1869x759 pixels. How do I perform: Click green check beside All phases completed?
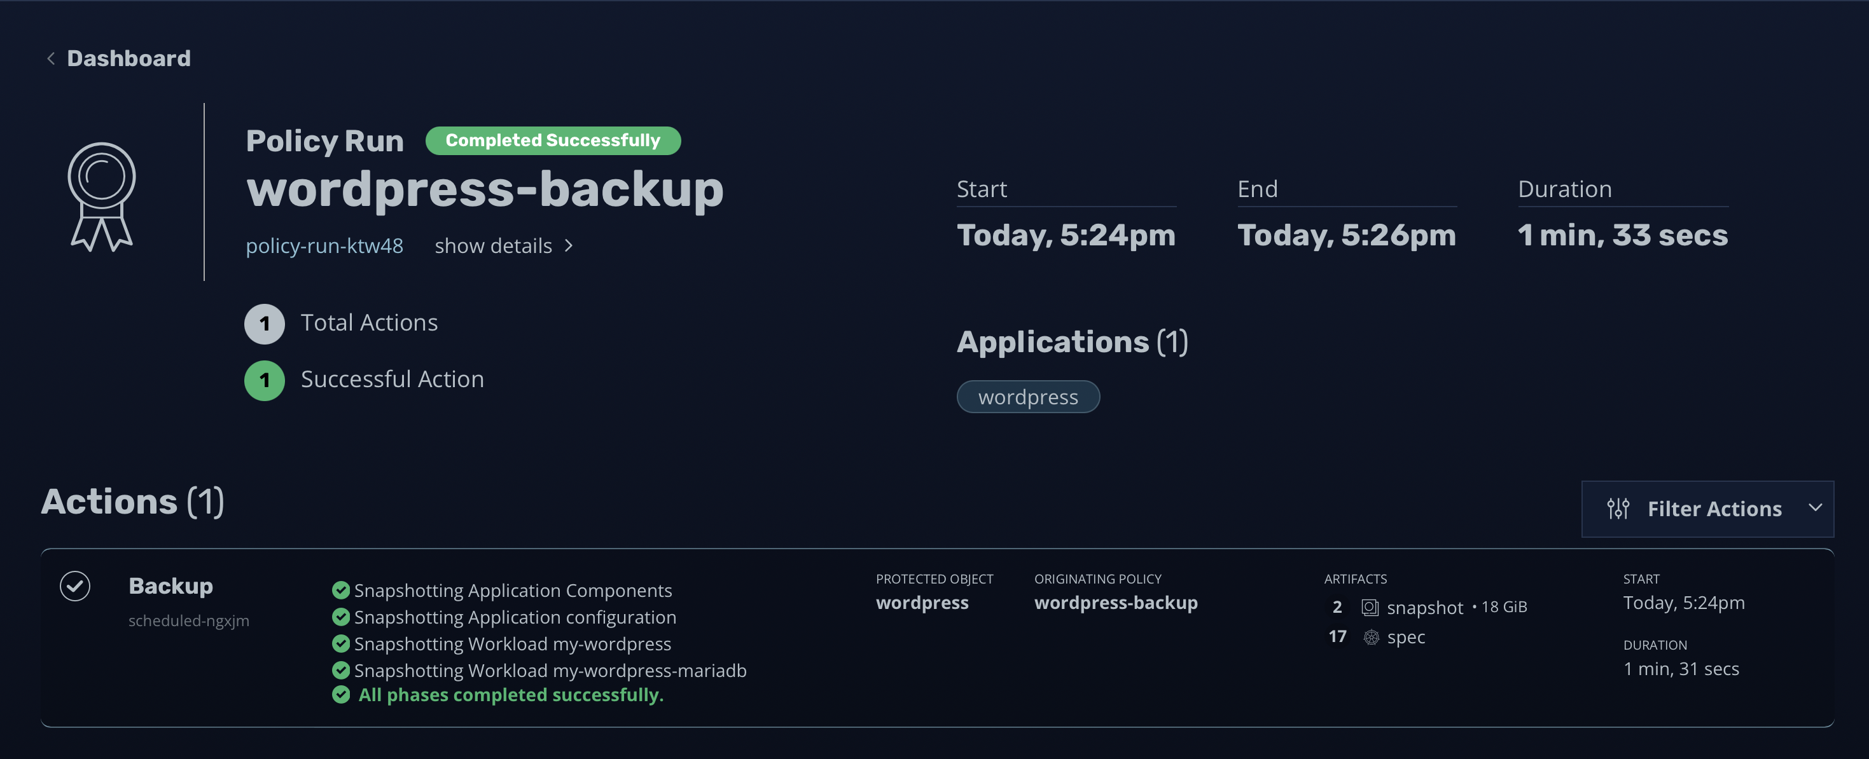[x=340, y=695]
